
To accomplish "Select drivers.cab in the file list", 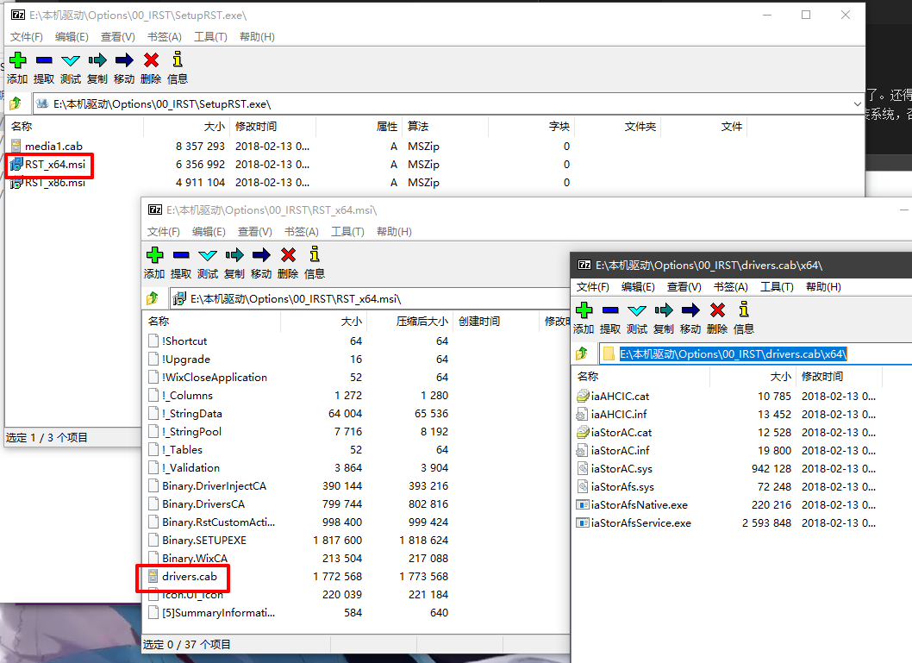I will coord(189,576).
